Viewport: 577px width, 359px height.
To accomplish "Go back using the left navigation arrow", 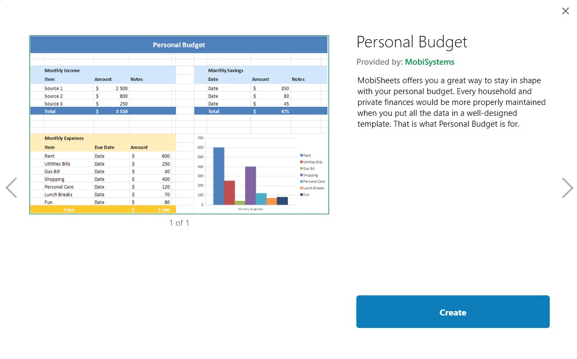I will (x=11, y=188).
